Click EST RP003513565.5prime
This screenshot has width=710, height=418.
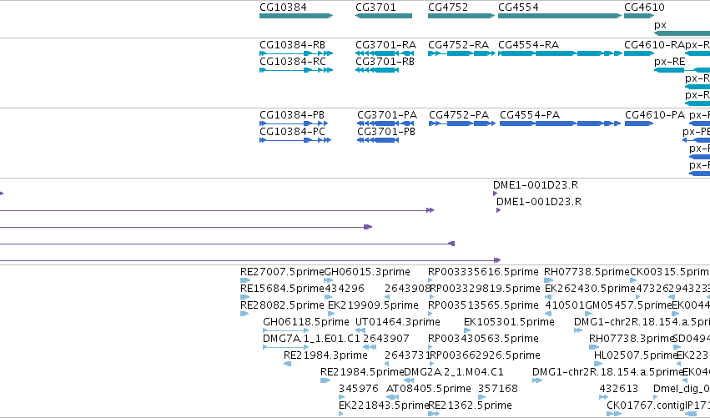[x=483, y=305]
